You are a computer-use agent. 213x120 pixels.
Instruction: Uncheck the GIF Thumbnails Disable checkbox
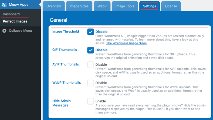[91, 50]
